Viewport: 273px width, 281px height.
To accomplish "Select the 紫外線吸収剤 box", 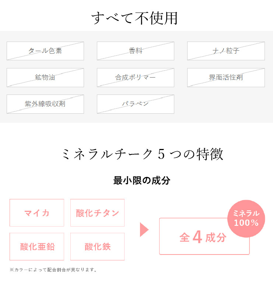I will coord(45,104).
